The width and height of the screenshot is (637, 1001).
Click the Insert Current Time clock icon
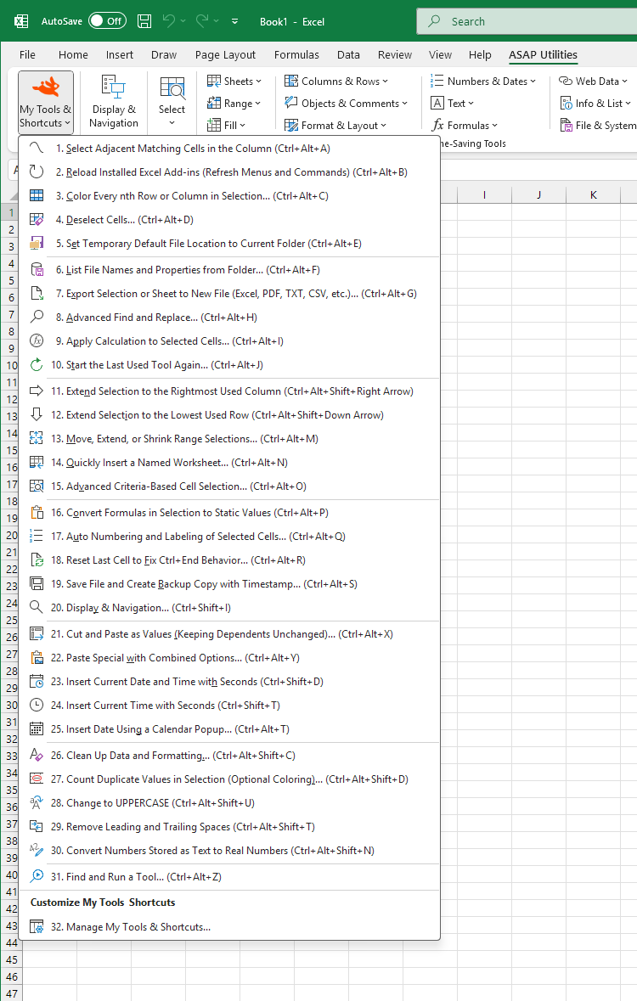pyautogui.click(x=37, y=706)
